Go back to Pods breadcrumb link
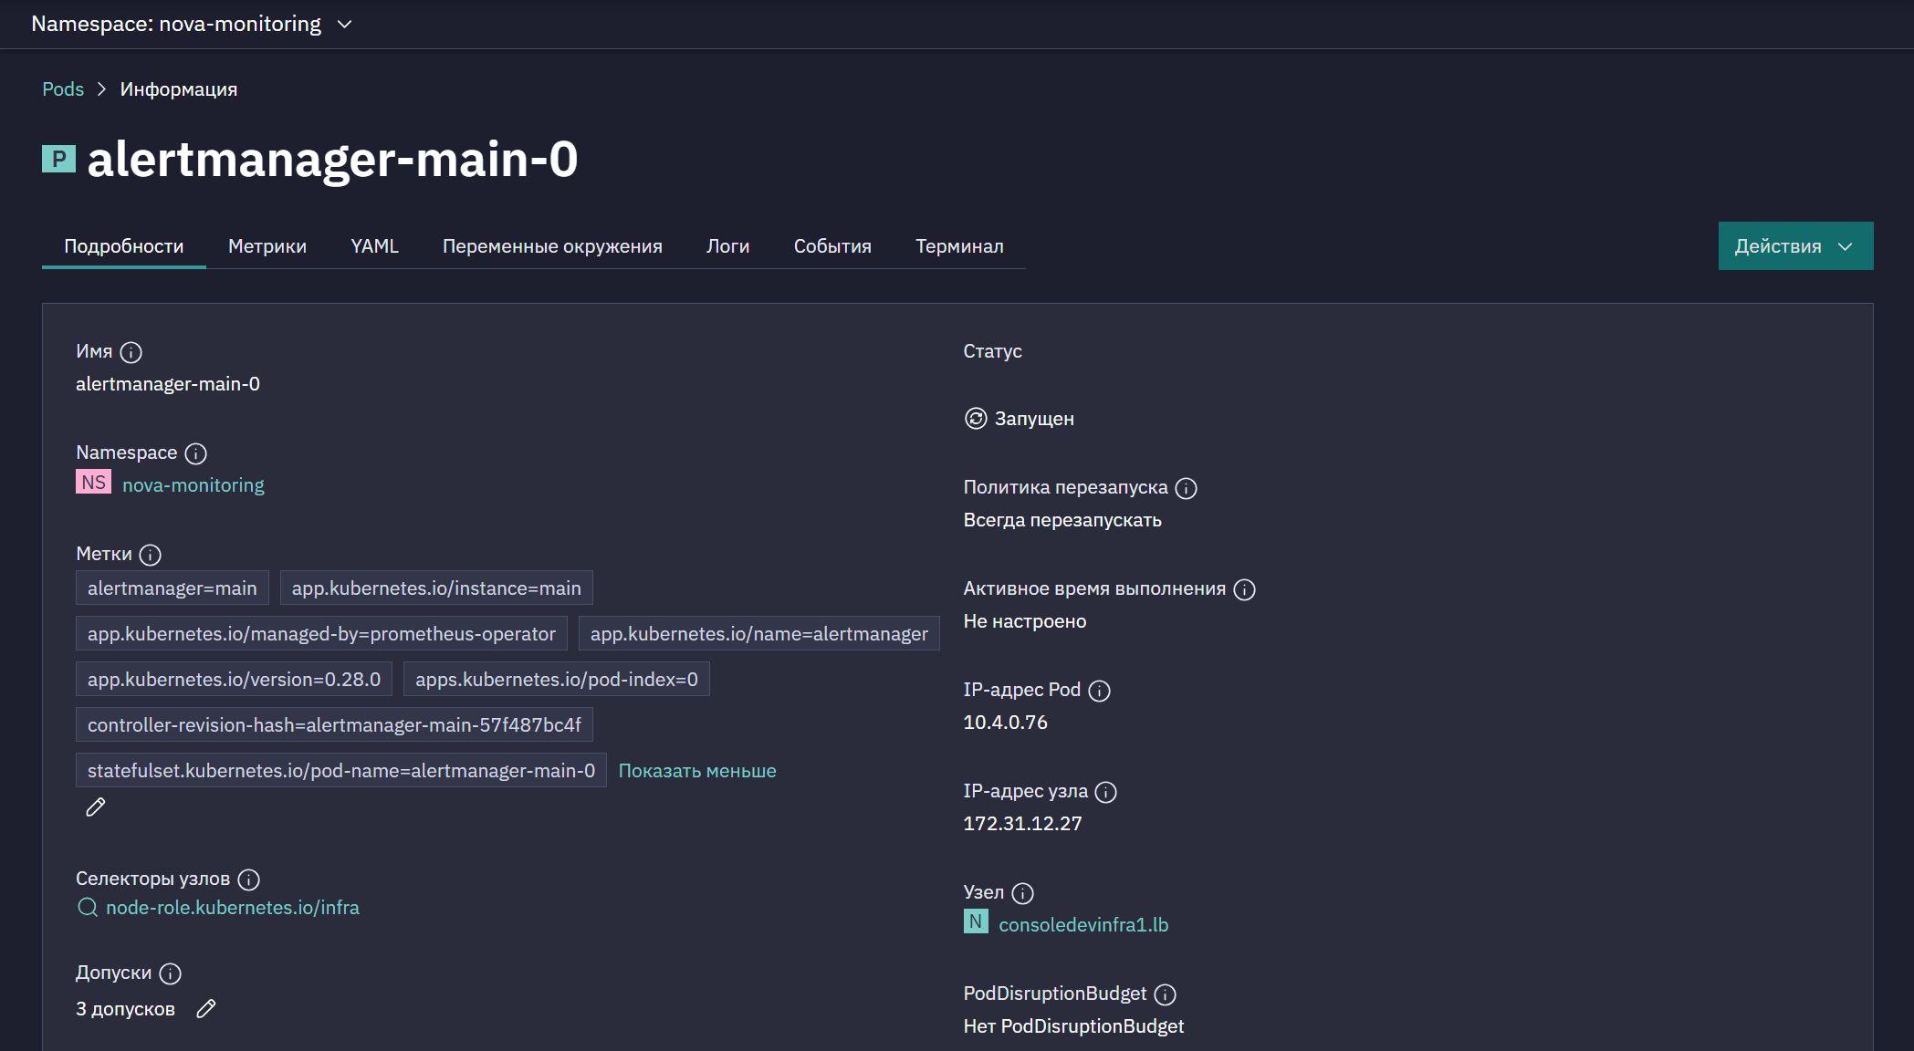Image resolution: width=1914 pixels, height=1051 pixels. tap(63, 89)
